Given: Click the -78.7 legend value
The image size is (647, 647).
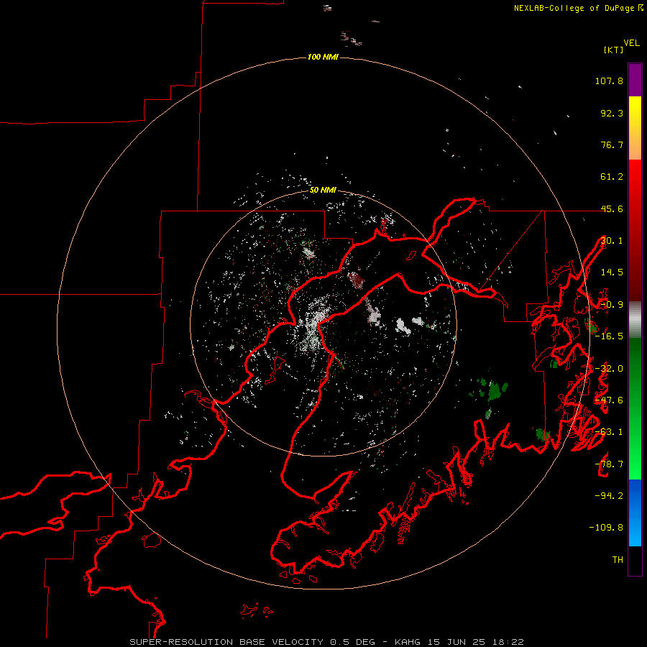Looking at the screenshot, I should [609, 464].
